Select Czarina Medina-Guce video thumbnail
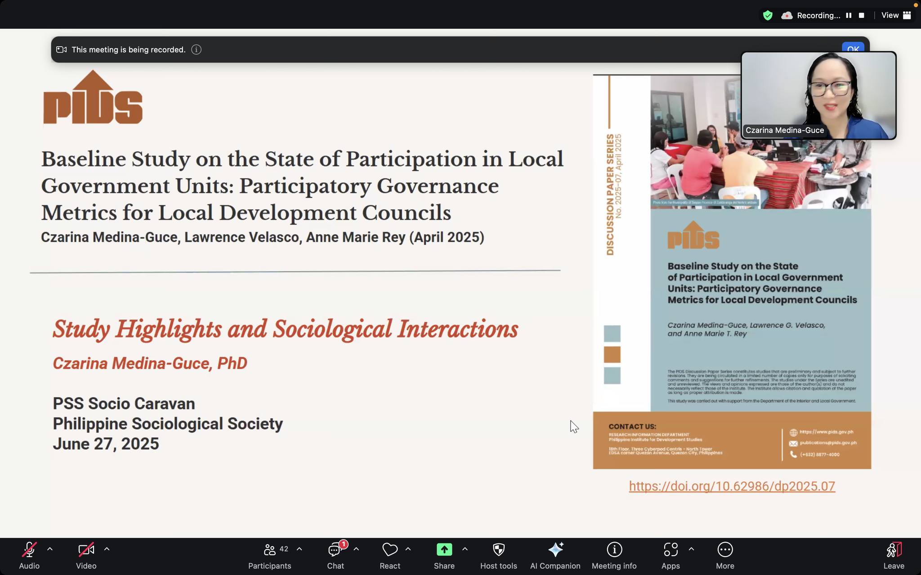Viewport: 921px width, 575px height. [x=818, y=95]
